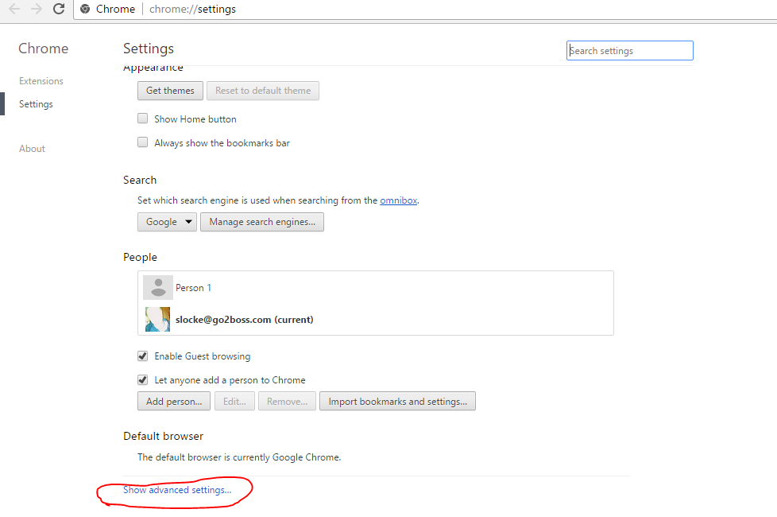Click the Edit person button

click(234, 402)
